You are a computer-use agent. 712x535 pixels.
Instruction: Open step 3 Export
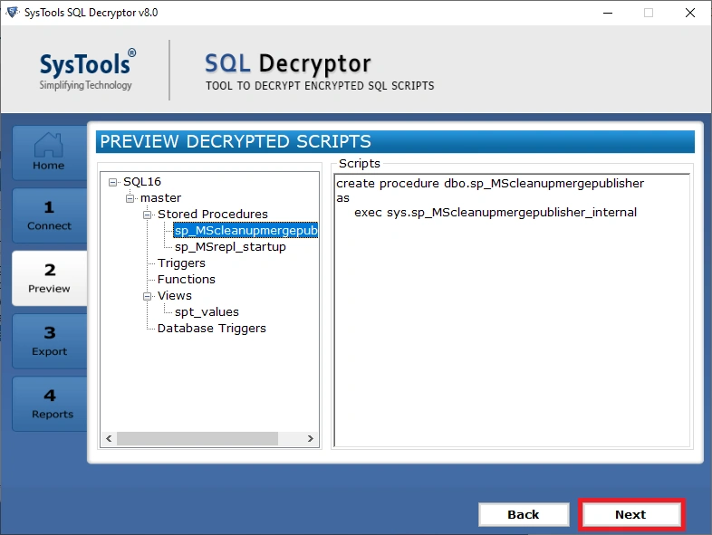pyautogui.click(x=49, y=341)
